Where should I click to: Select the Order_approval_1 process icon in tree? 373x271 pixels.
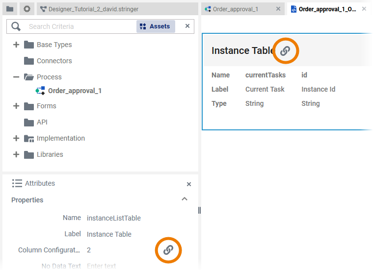40,91
